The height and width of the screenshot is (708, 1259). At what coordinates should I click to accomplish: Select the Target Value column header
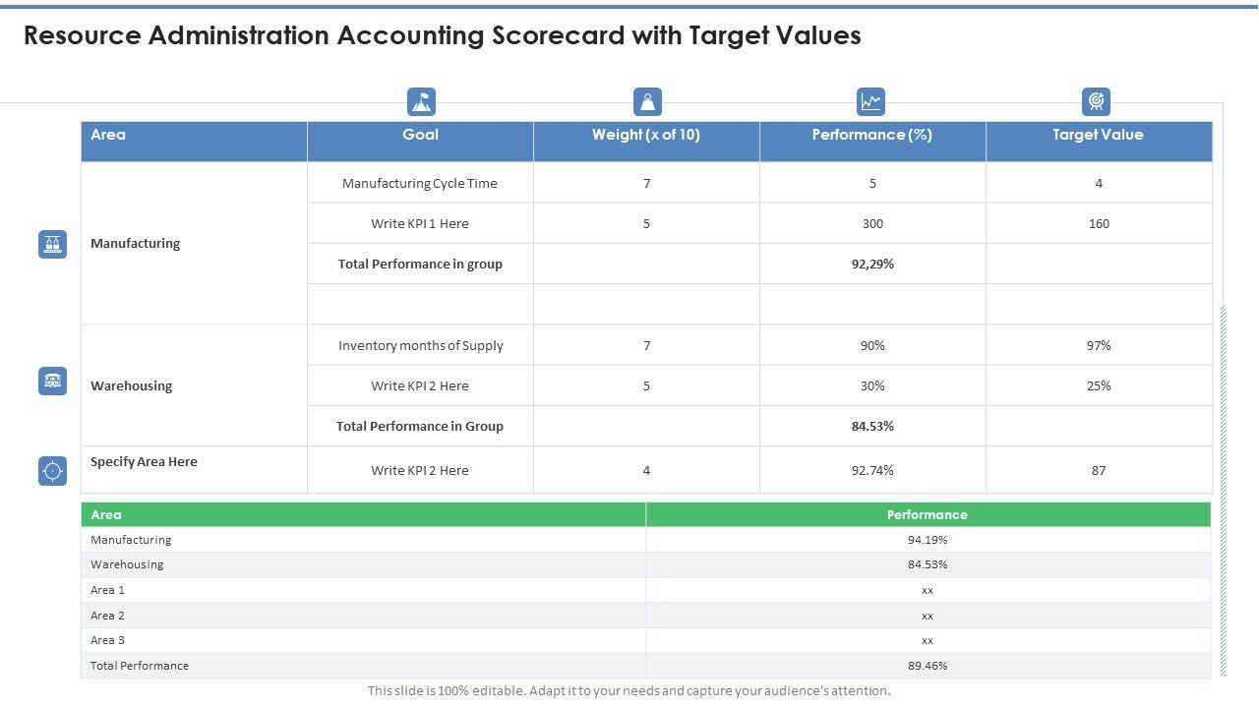tap(1098, 135)
